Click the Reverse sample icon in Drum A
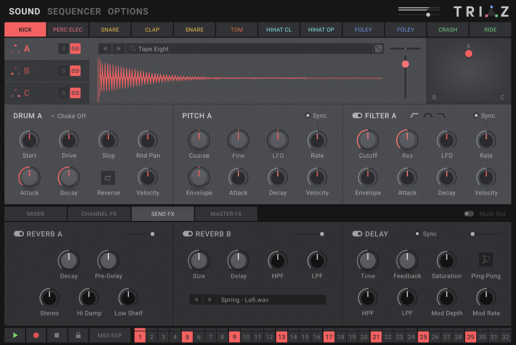 (x=108, y=178)
